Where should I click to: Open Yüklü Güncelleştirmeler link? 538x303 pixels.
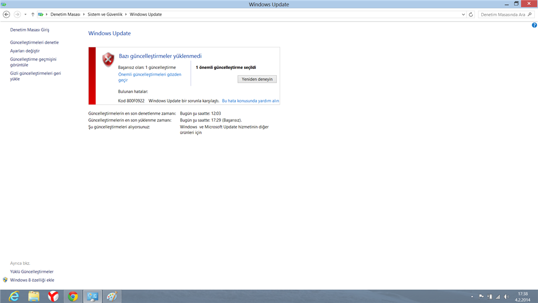pos(32,272)
